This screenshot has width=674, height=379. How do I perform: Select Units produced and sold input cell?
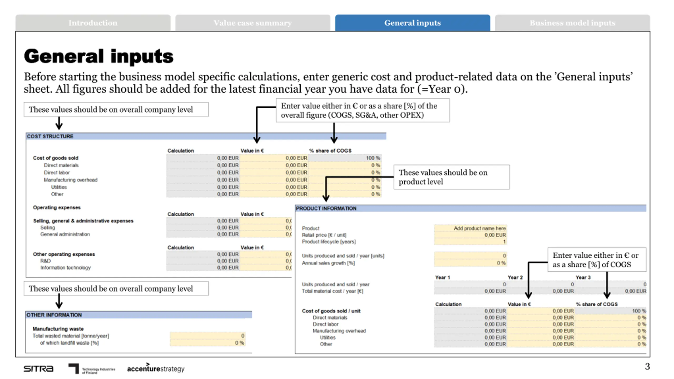pyautogui.click(x=470, y=256)
